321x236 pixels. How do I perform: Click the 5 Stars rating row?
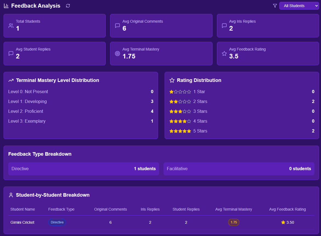242,131
